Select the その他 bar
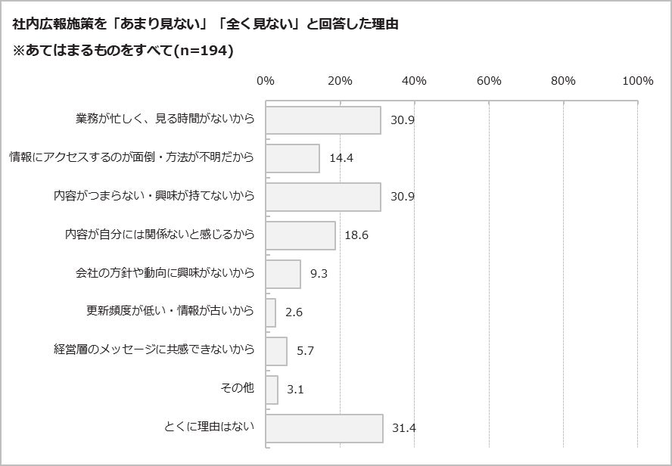This screenshot has height=466, width=672. 272,390
